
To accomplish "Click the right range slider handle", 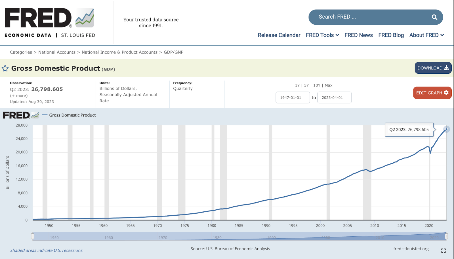I will click(x=446, y=236).
